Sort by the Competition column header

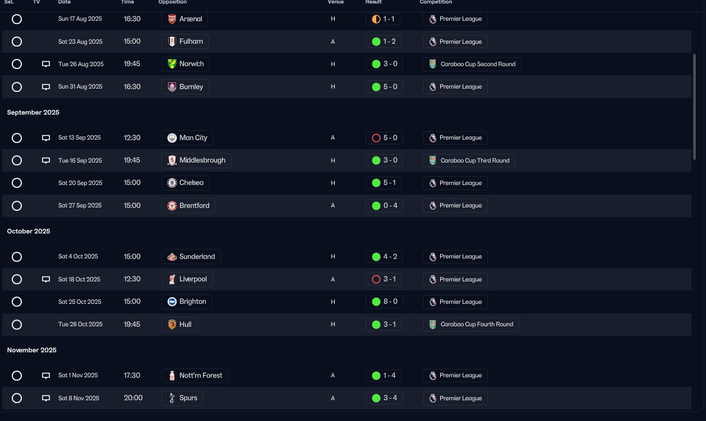(436, 2)
